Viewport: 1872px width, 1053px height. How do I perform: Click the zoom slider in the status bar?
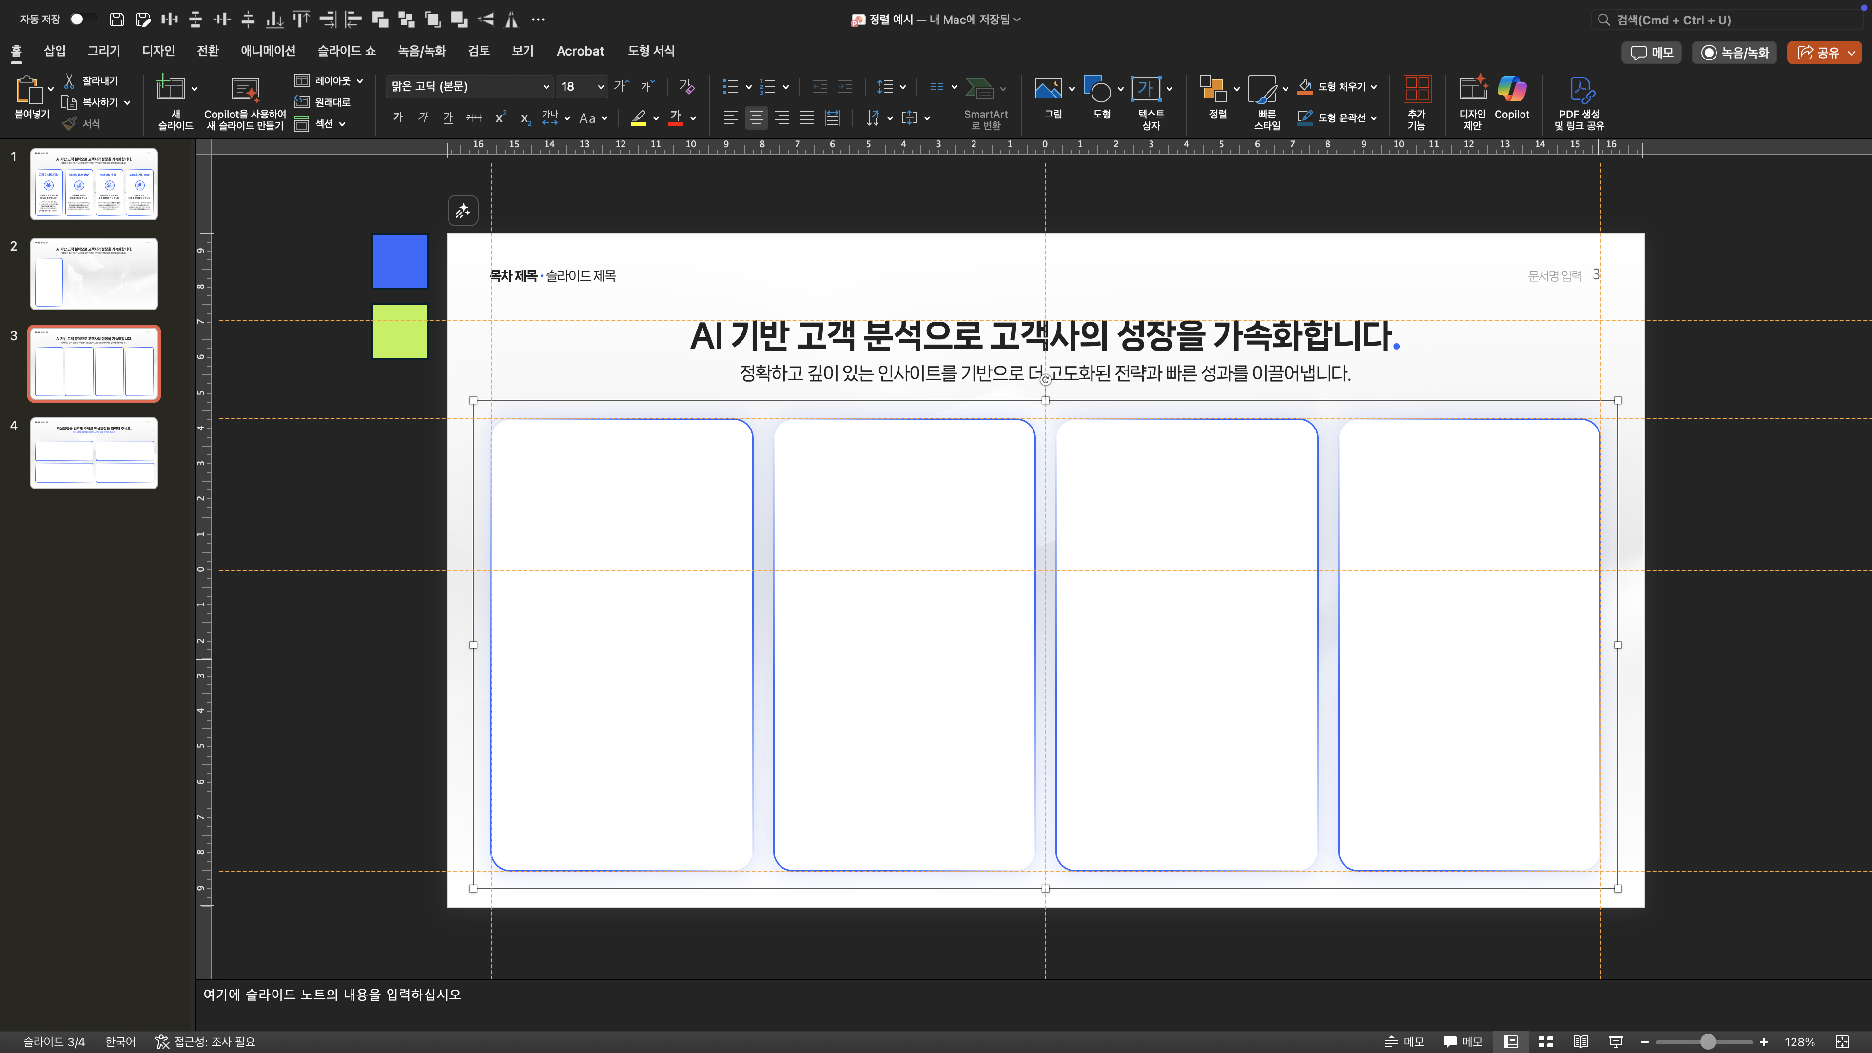click(x=1707, y=1041)
